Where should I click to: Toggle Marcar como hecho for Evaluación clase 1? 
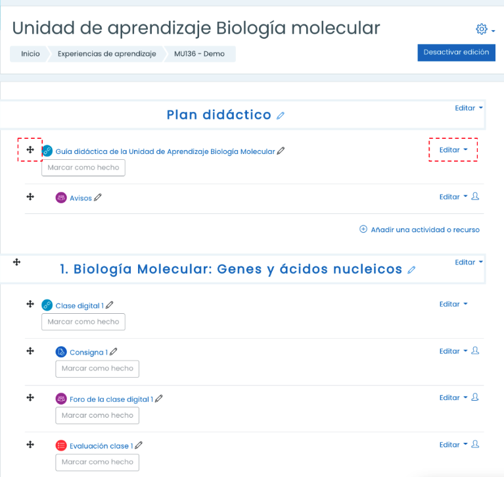[x=97, y=462]
